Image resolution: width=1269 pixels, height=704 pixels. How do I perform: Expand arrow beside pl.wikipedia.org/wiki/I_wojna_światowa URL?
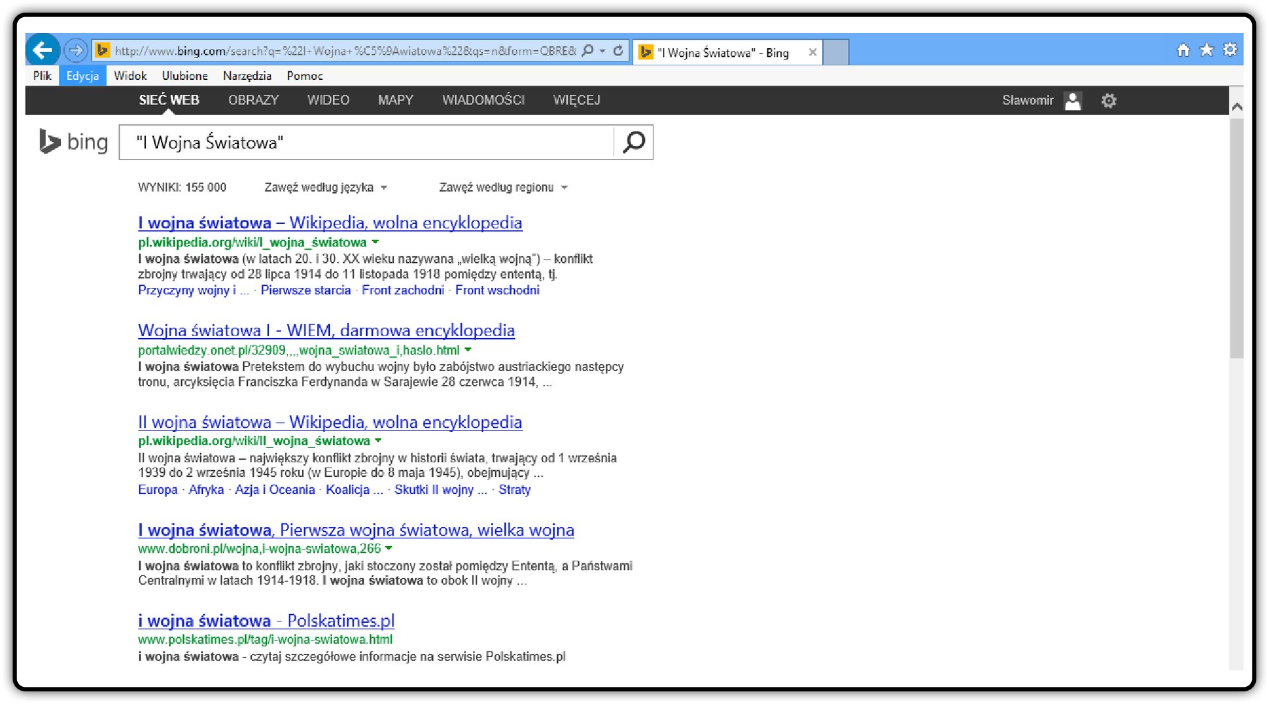[x=375, y=242]
